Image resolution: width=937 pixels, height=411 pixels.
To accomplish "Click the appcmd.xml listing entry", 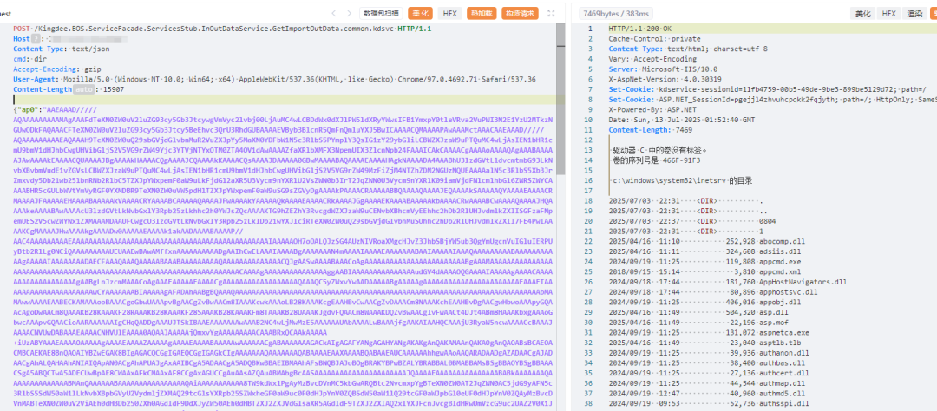I will pos(704,271).
